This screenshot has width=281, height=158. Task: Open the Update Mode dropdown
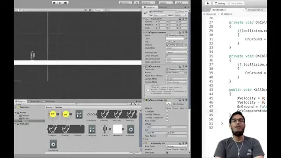(177, 79)
